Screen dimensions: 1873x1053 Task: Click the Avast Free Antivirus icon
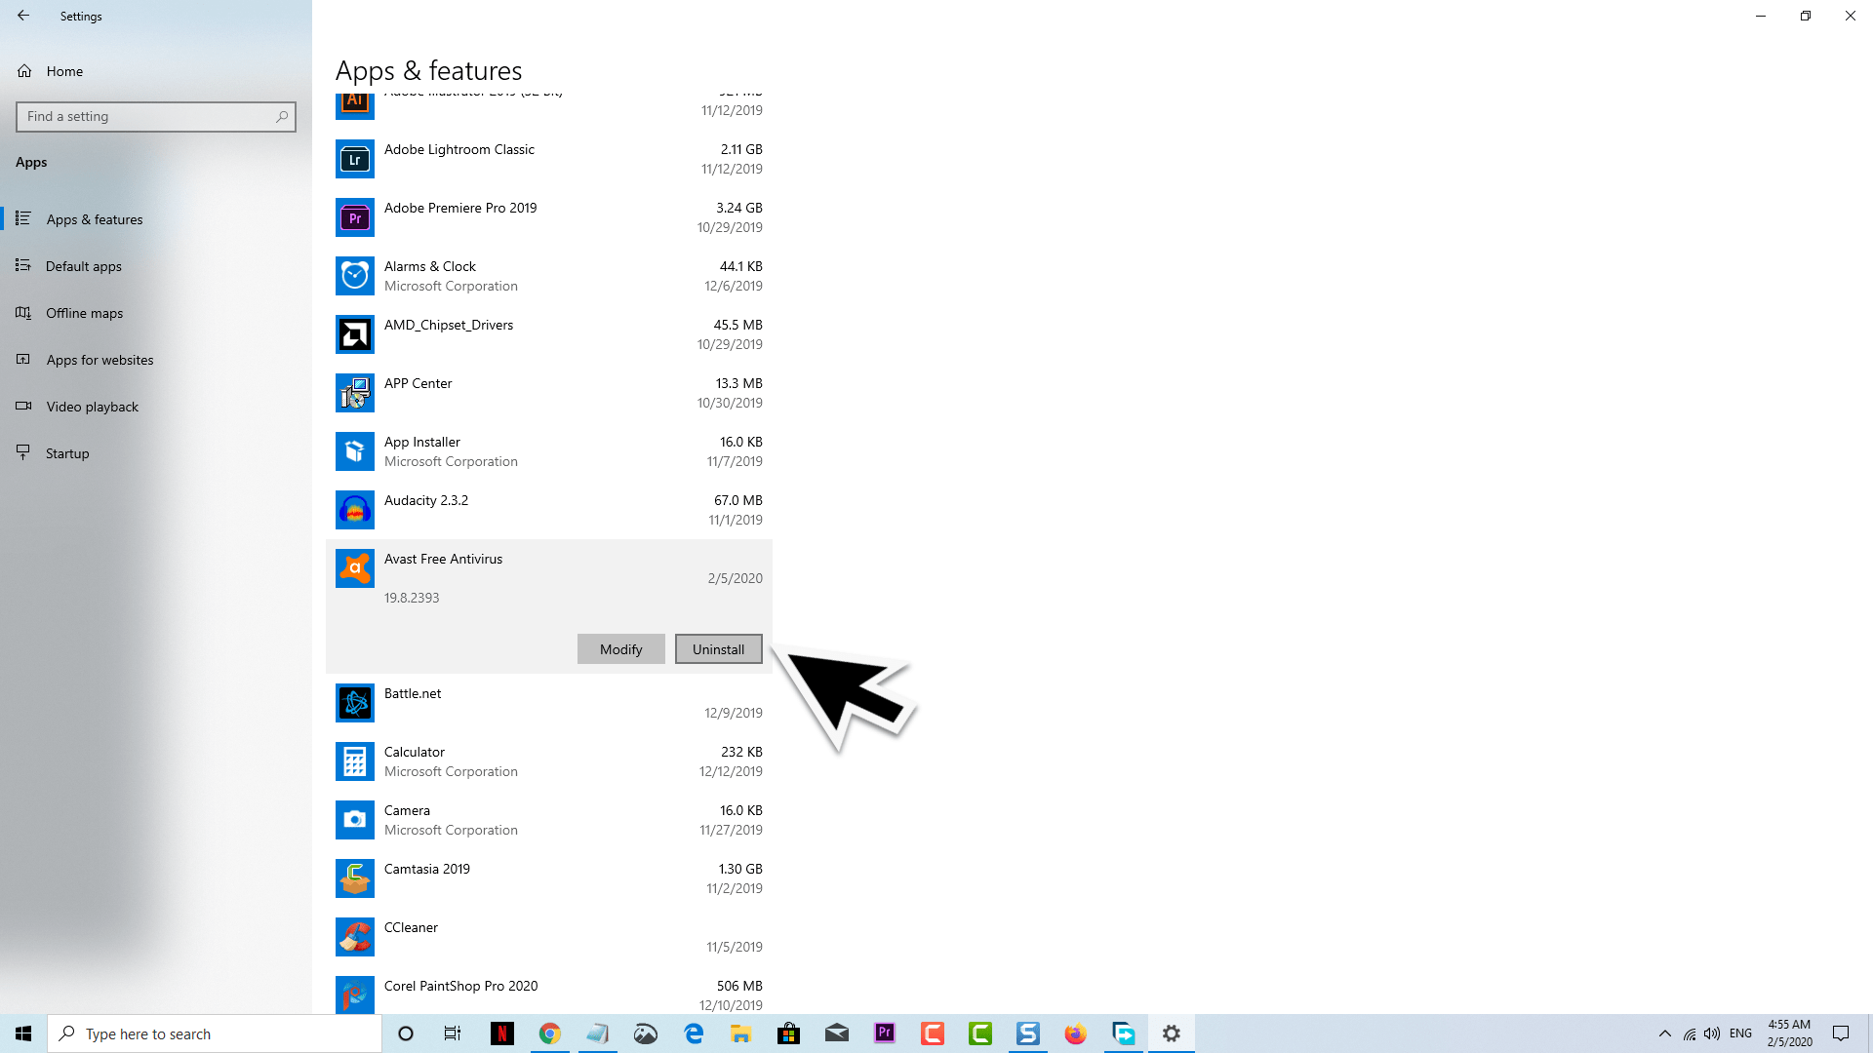point(354,568)
